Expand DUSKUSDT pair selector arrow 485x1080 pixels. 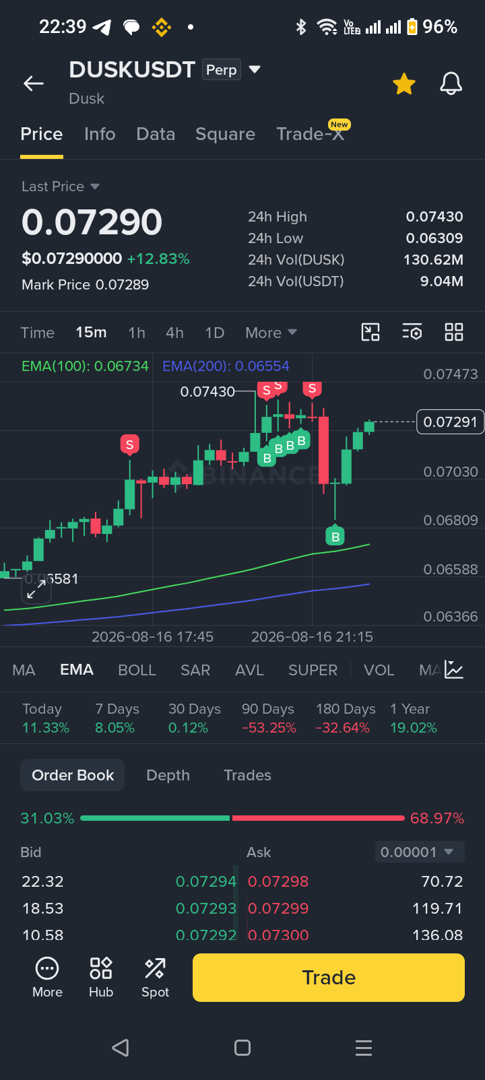click(255, 69)
